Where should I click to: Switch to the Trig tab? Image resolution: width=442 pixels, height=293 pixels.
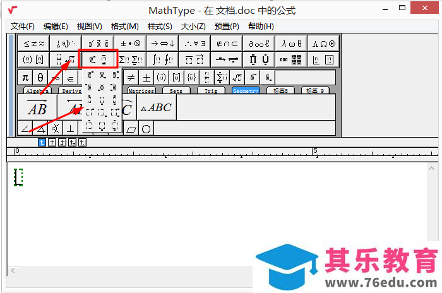[211, 90]
